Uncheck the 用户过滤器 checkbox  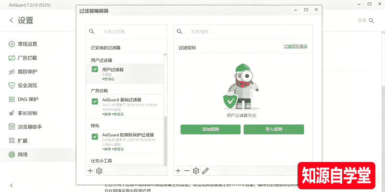(x=95, y=69)
